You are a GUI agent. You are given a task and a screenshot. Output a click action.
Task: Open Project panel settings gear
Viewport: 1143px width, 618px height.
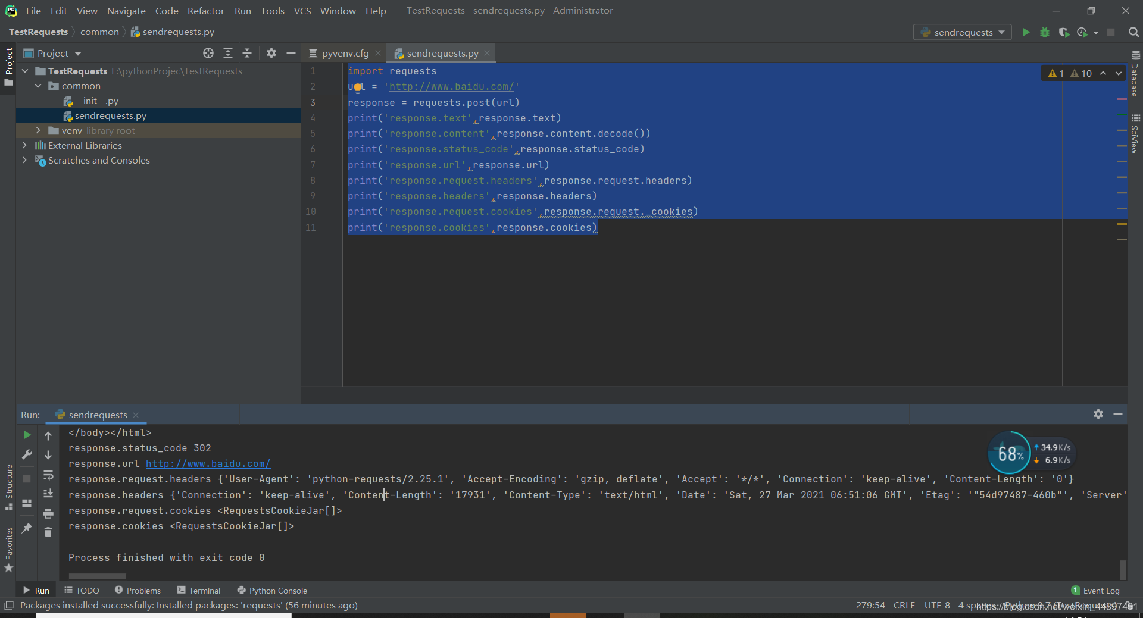pyautogui.click(x=271, y=53)
